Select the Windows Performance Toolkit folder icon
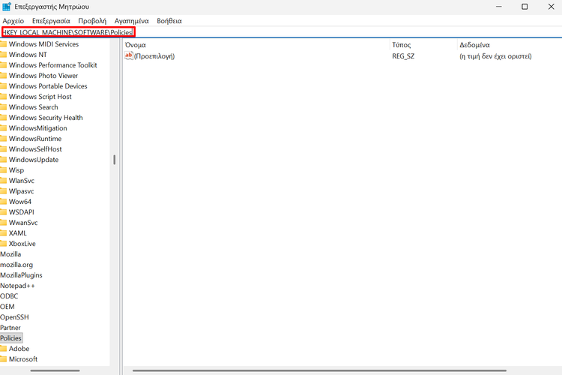This screenshot has width=562, height=375. [3, 65]
